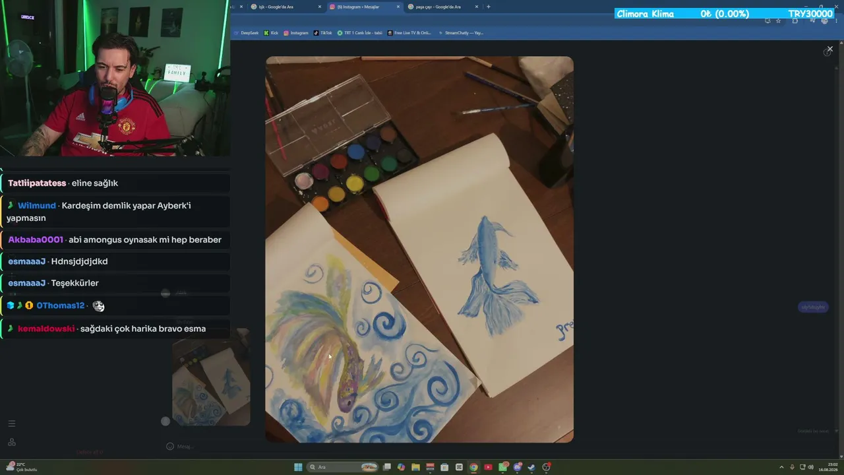Image resolution: width=844 pixels, height=475 pixels.
Task: Click the microphone icon in system tray
Action: [792, 467]
